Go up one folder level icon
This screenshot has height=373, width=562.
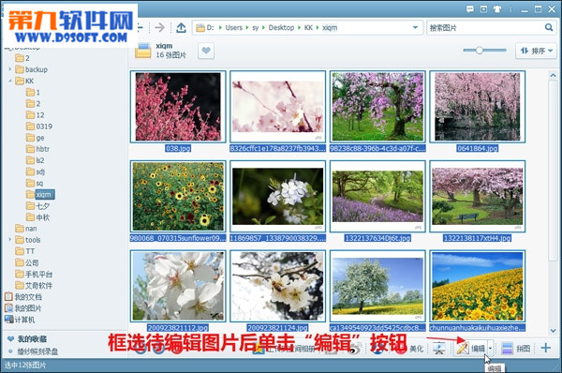(x=181, y=27)
